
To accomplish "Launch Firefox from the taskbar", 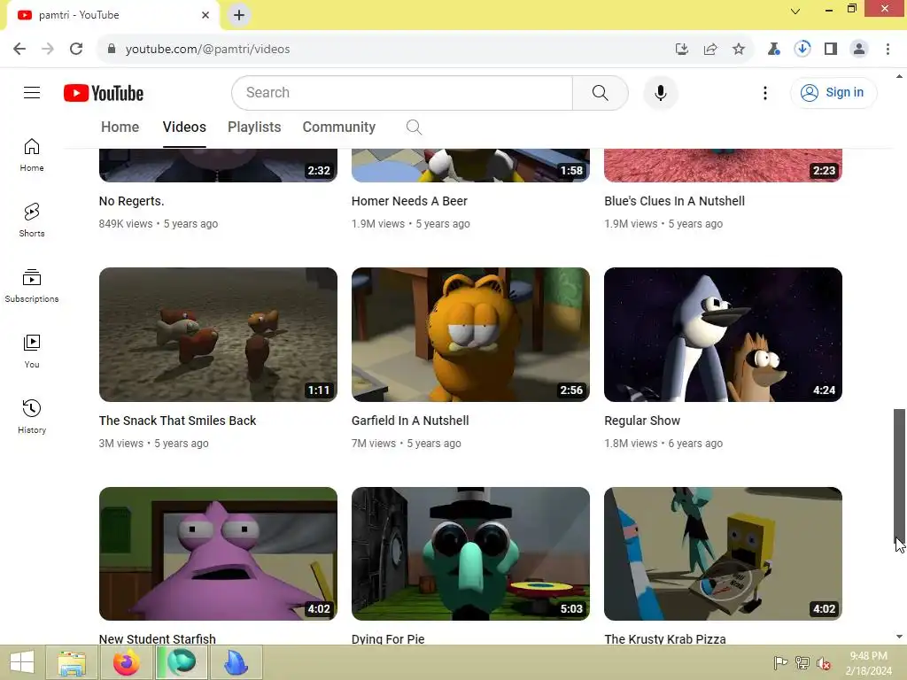I will pyautogui.click(x=126, y=662).
